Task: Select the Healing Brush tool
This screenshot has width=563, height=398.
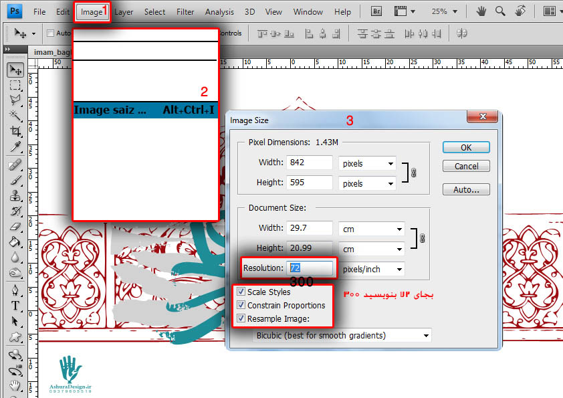Action: [15, 165]
